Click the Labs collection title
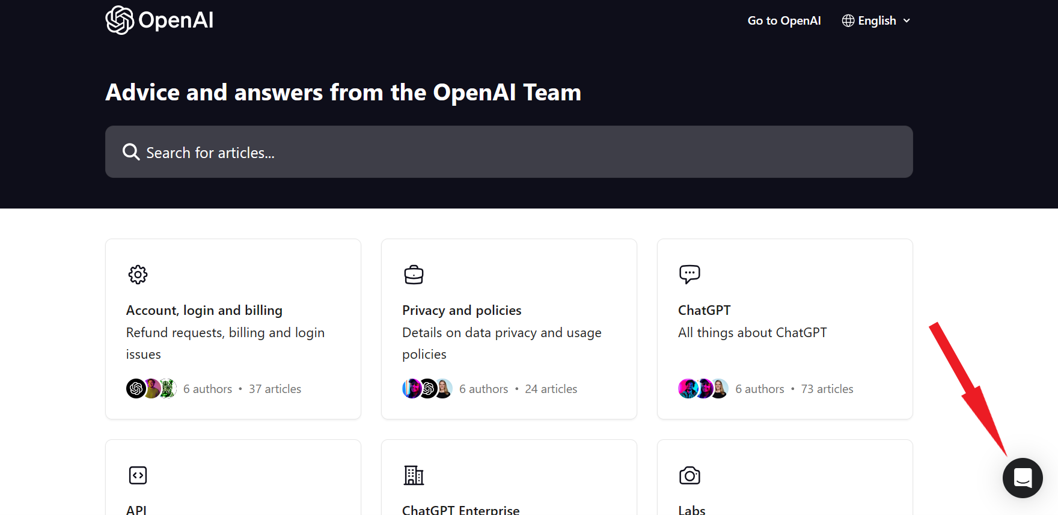The width and height of the screenshot is (1058, 515). pos(691,510)
